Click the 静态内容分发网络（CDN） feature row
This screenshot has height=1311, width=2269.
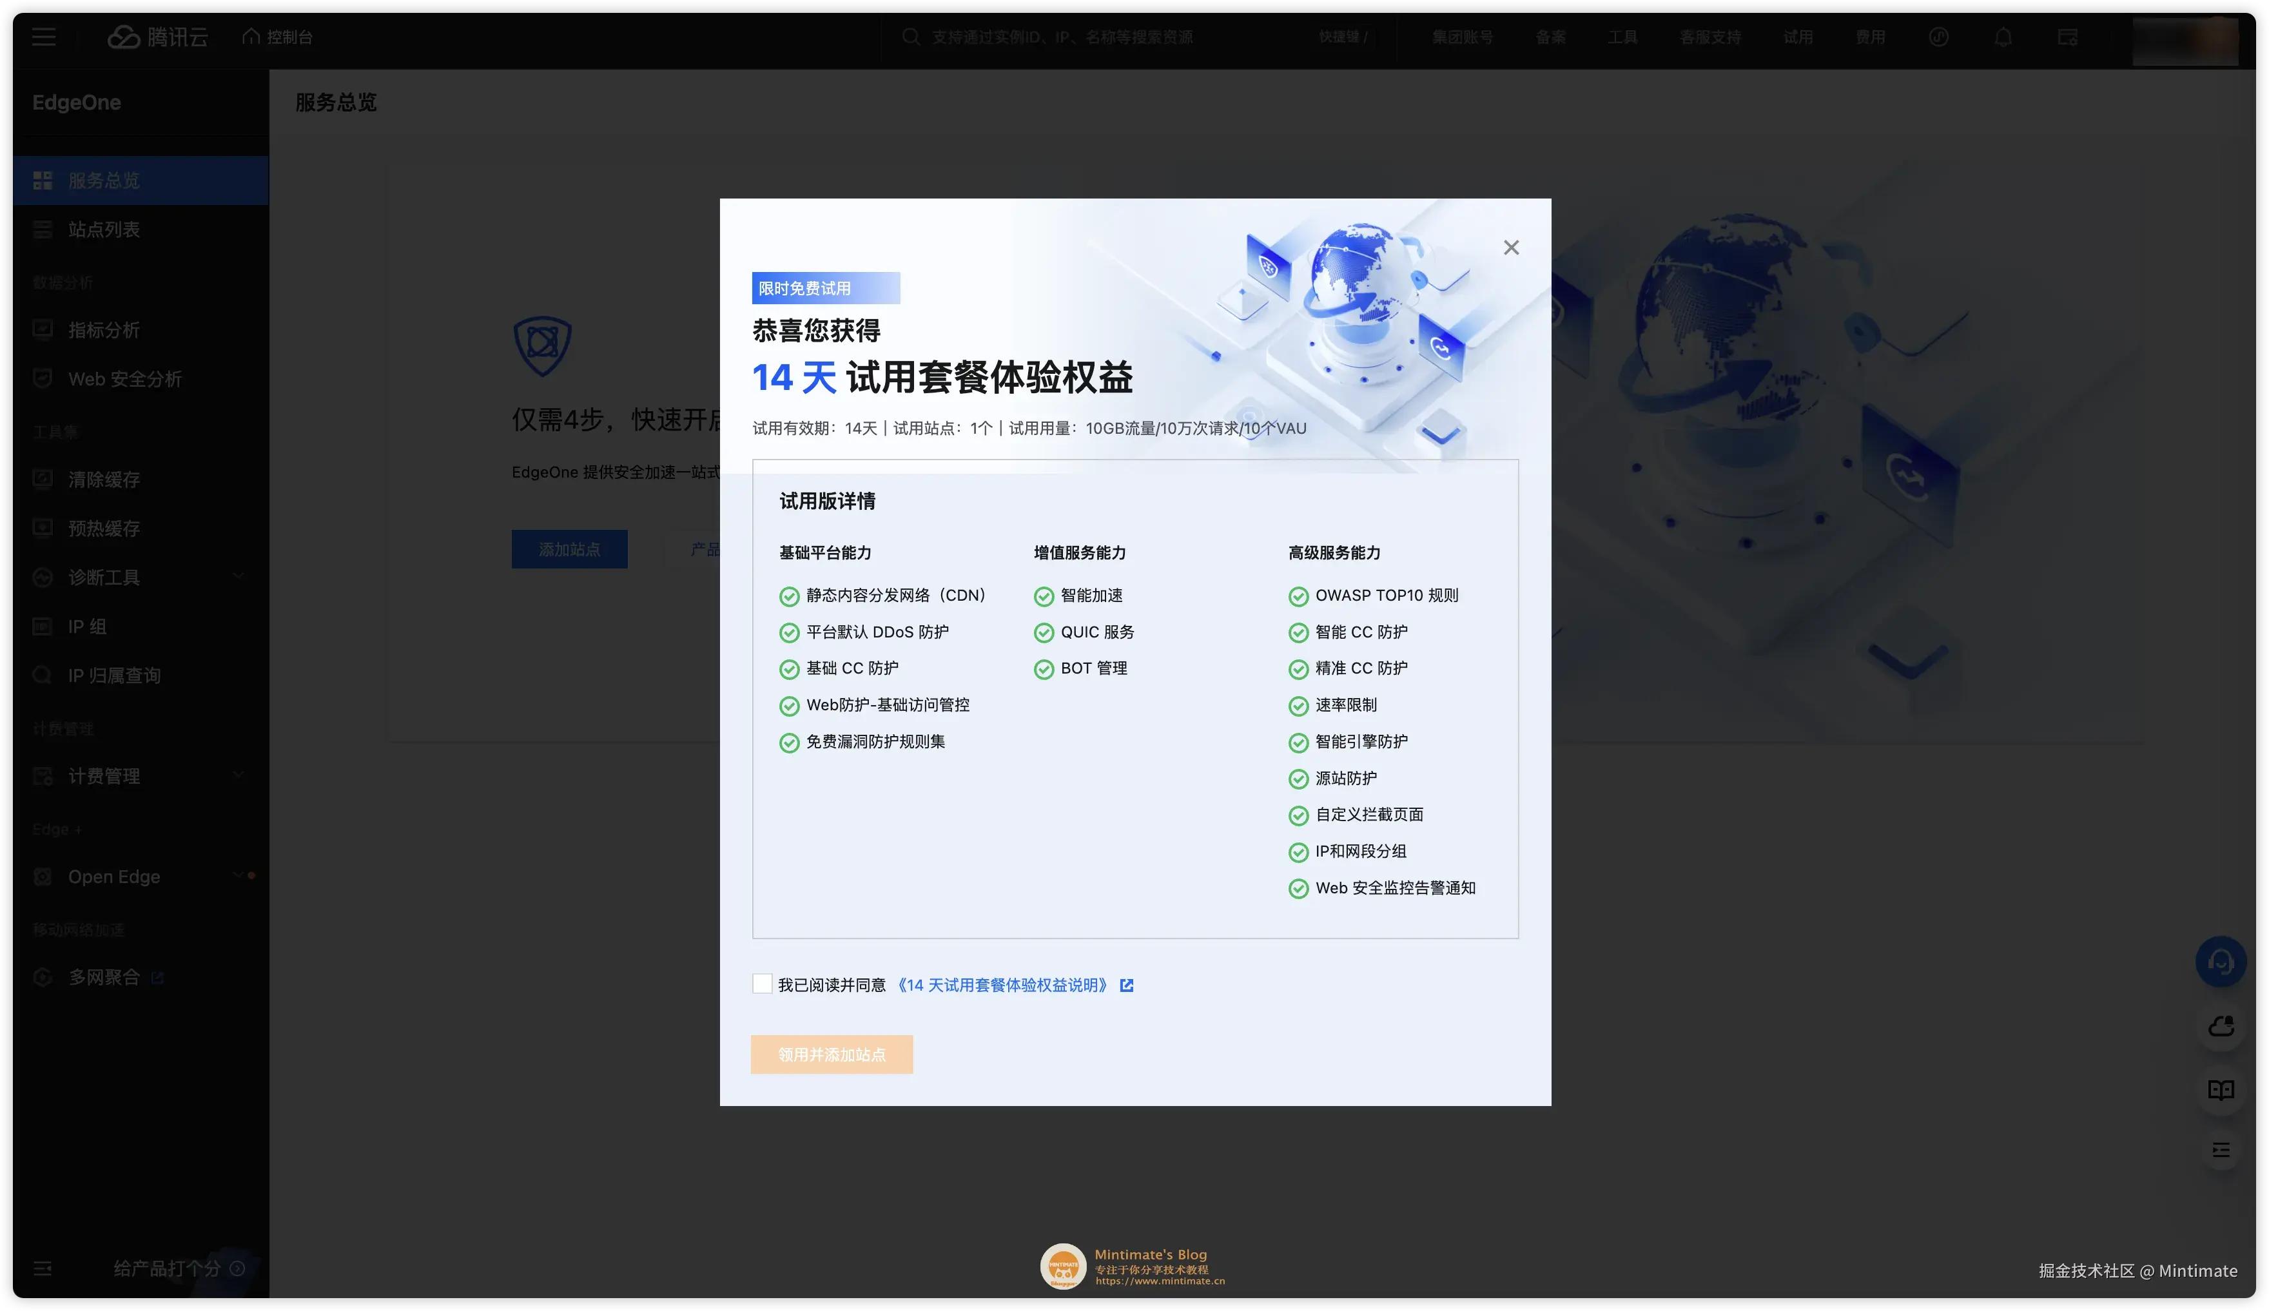tap(882, 595)
